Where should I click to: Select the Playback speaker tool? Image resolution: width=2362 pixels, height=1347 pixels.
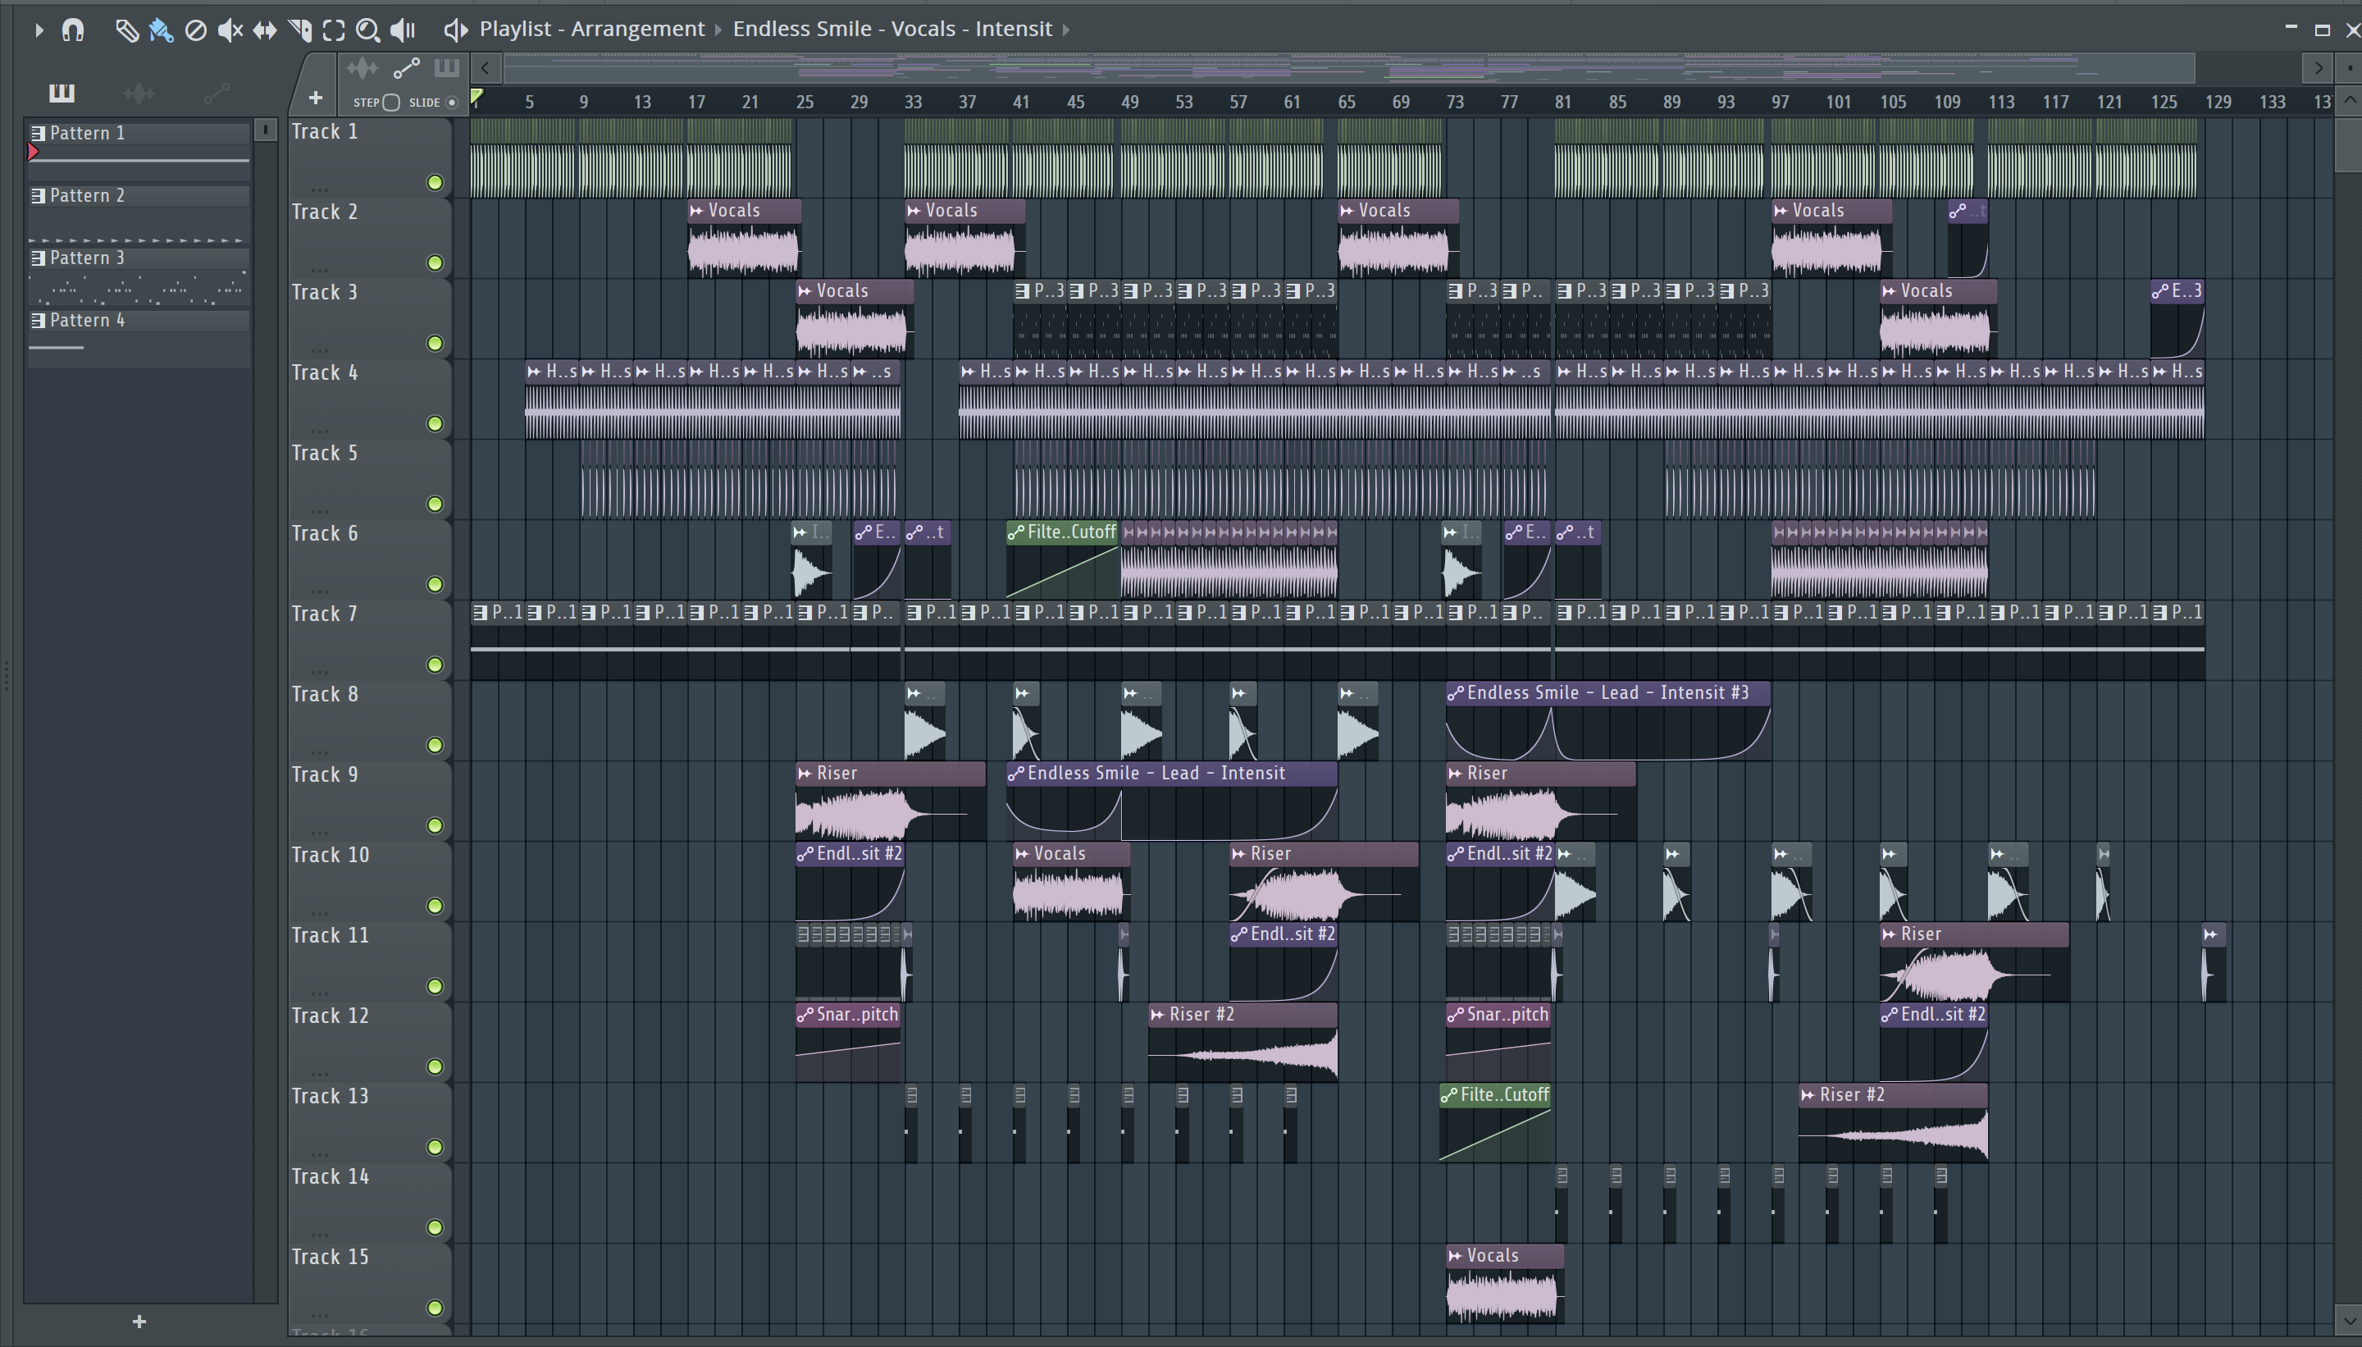pos(403,30)
